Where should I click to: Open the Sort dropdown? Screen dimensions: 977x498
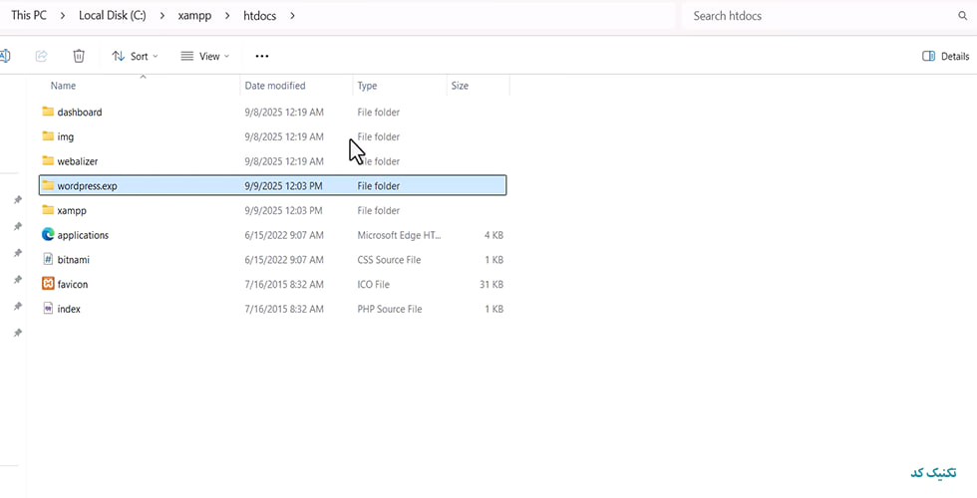tap(135, 56)
